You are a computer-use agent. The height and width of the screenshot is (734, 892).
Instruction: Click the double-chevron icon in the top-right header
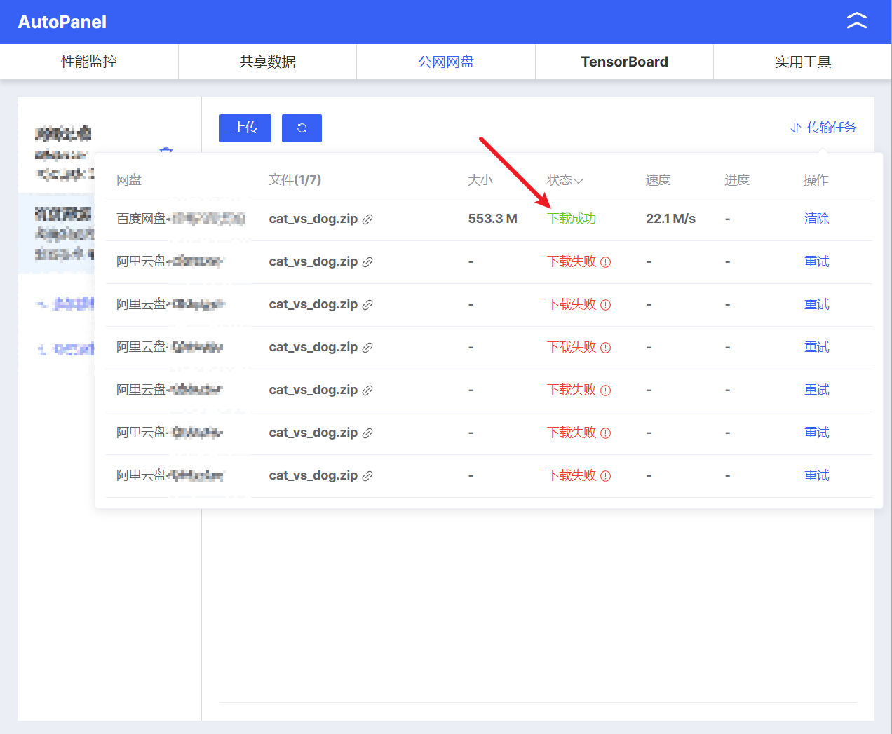click(x=856, y=21)
